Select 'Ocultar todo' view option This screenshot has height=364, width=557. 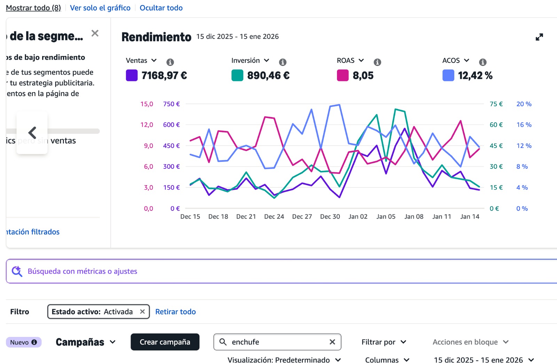(x=161, y=8)
